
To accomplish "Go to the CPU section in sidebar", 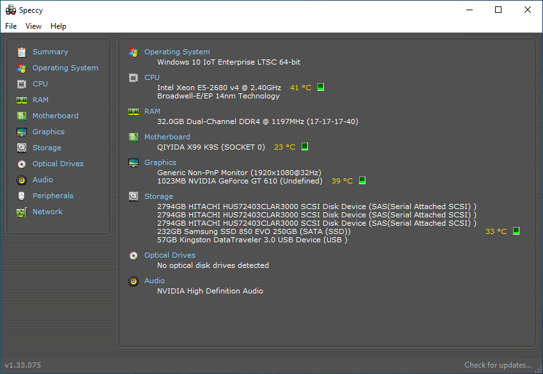I will point(40,84).
